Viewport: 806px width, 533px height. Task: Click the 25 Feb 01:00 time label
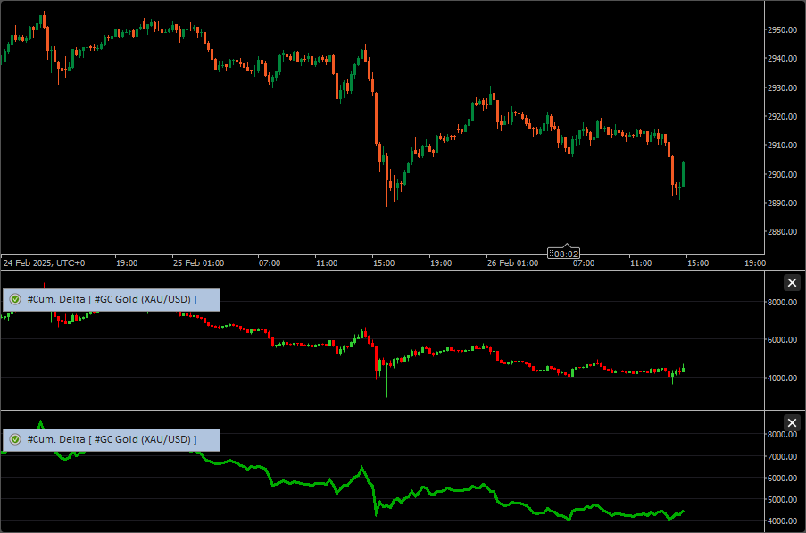pyautogui.click(x=198, y=262)
